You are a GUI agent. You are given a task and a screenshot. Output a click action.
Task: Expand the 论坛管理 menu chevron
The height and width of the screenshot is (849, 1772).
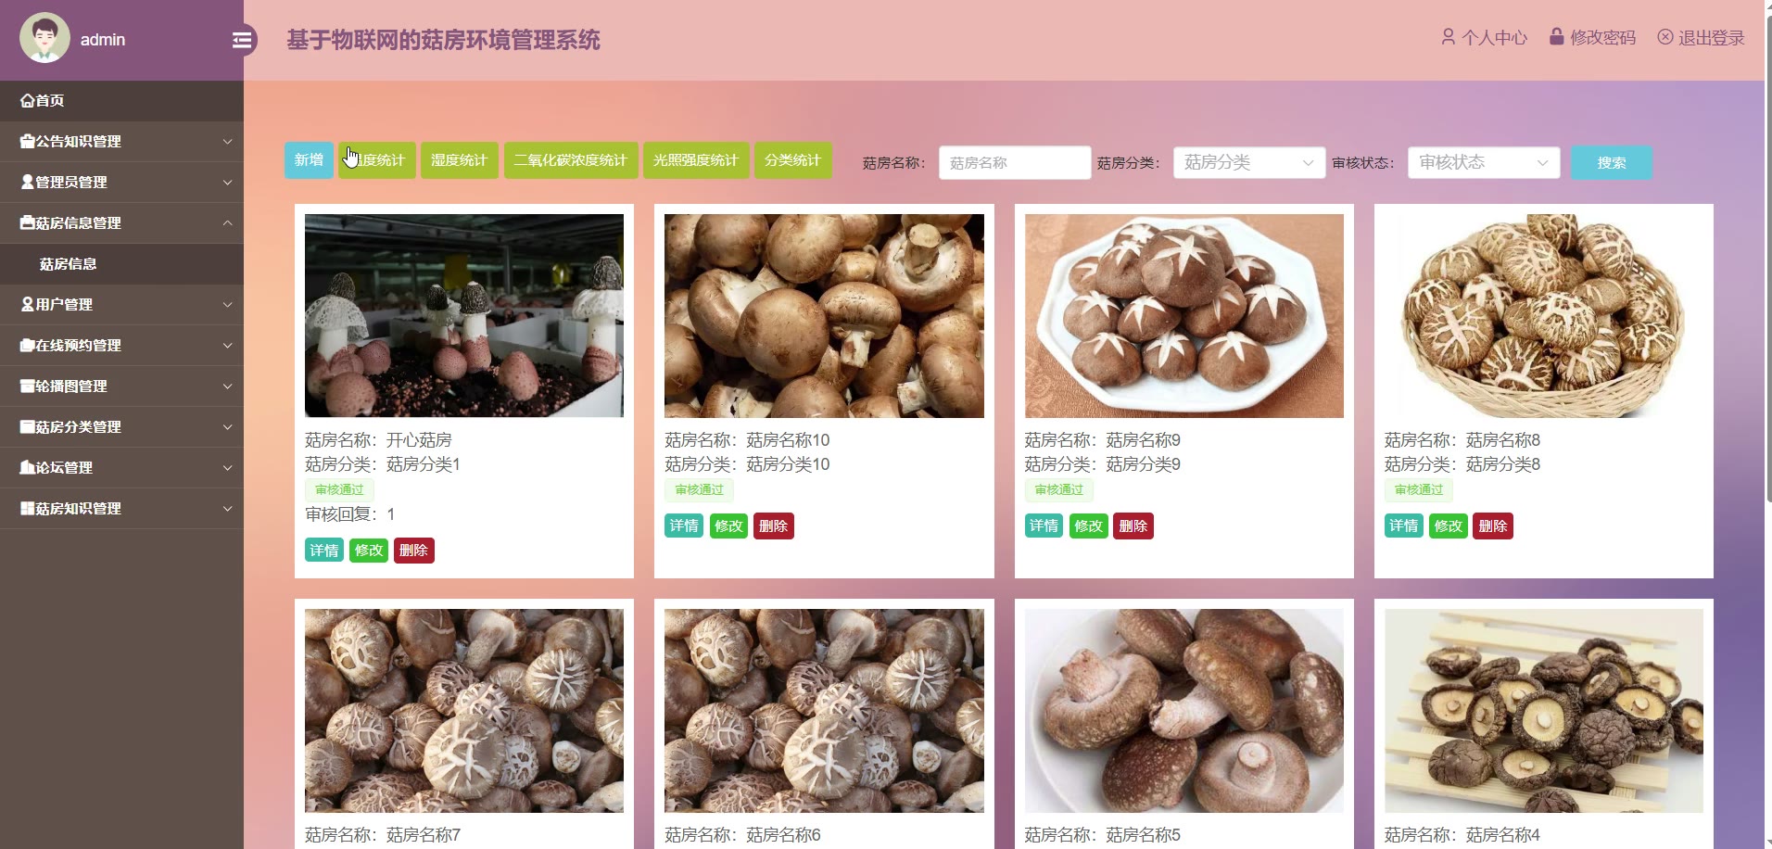227,468
